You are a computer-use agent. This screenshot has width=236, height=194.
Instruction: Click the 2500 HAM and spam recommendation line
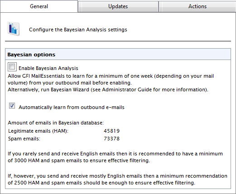click(x=101, y=183)
